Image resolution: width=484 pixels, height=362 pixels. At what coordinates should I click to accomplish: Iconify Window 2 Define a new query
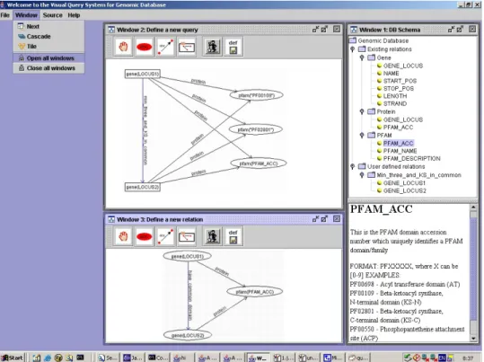315,30
